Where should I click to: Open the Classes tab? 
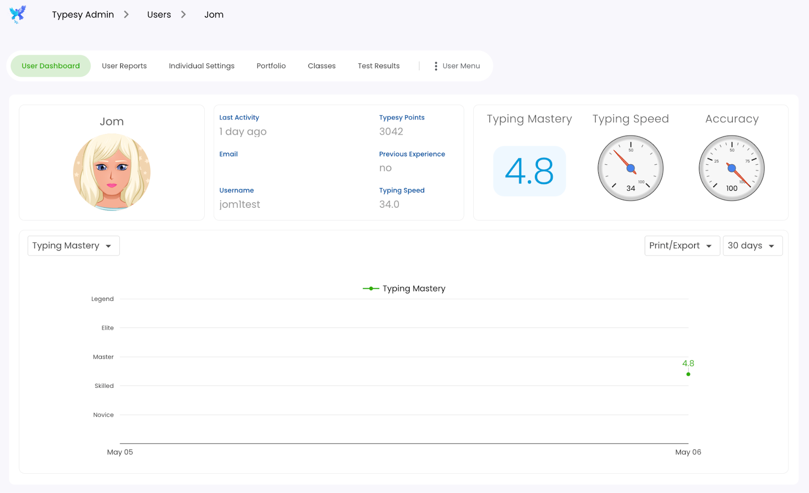click(322, 66)
